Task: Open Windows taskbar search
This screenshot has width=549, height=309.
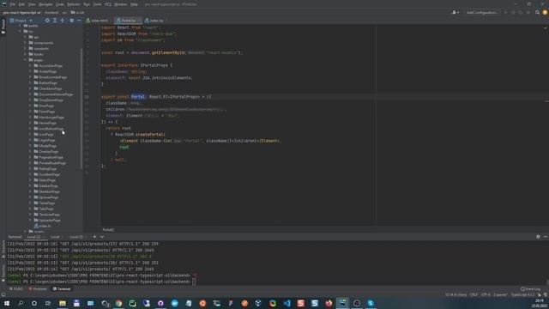Action: (21, 303)
